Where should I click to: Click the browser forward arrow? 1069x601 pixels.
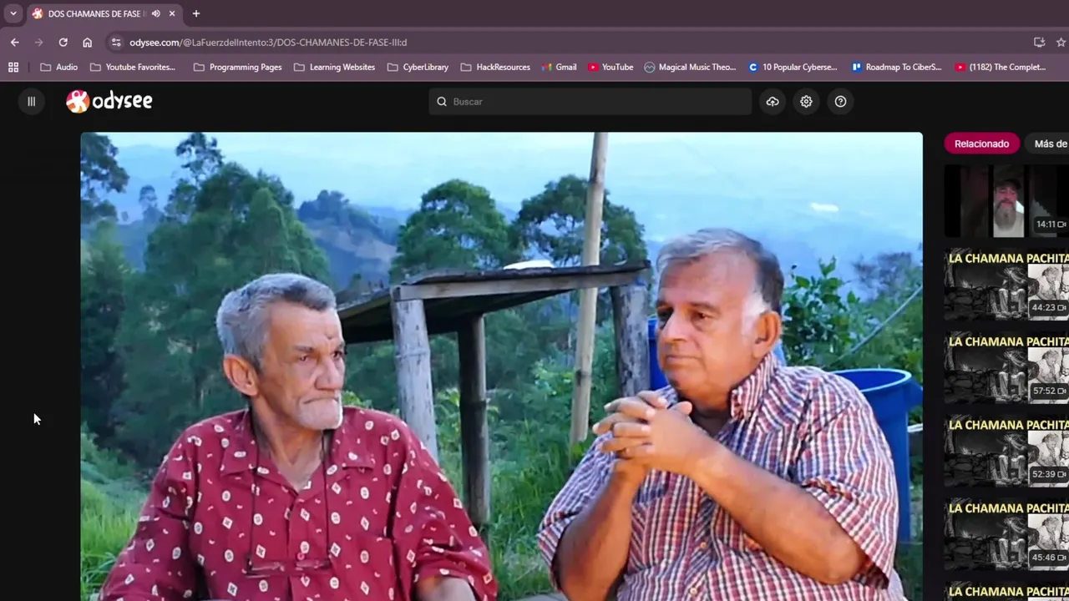38,42
